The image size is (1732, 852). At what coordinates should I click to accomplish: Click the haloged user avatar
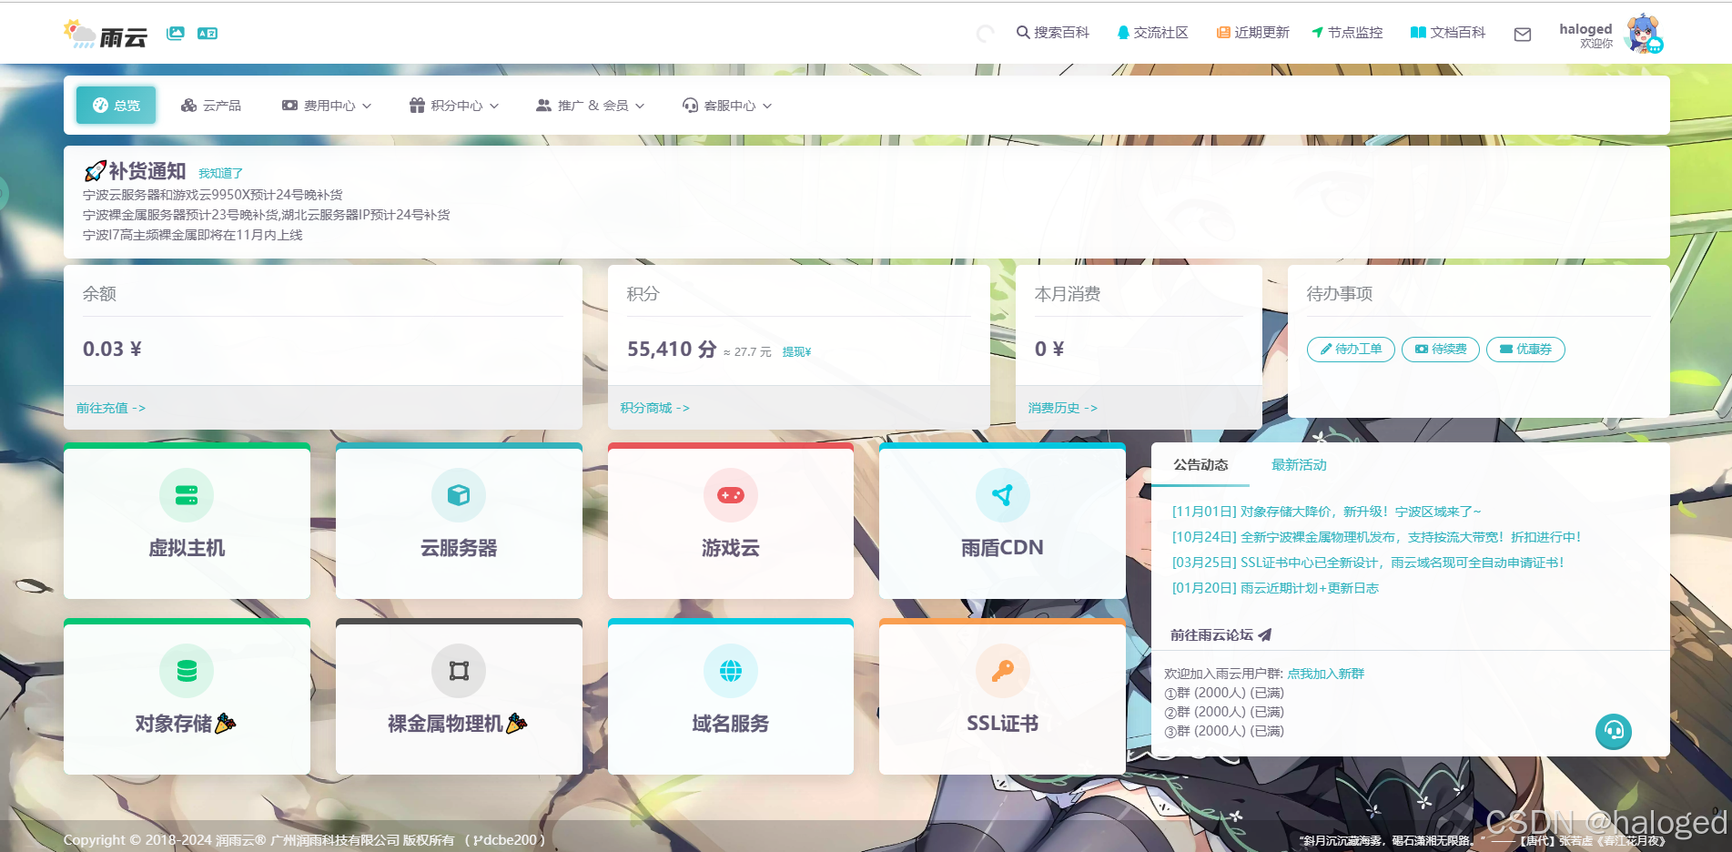point(1644,34)
